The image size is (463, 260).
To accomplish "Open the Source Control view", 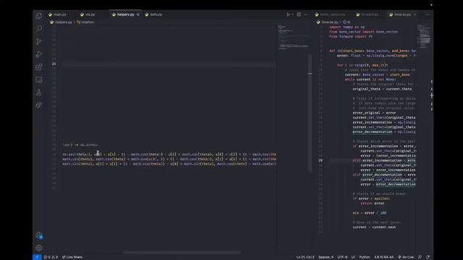I will pos(38,41).
